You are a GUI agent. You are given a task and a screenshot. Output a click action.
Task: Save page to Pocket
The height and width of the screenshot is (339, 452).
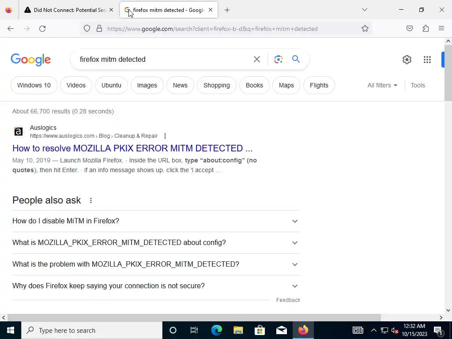[x=410, y=29]
